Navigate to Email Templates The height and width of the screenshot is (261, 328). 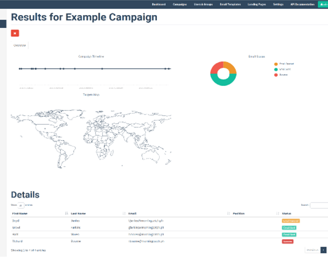[230, 4]
